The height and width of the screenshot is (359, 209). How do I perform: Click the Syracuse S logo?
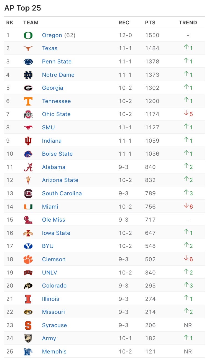pos(28,325)
